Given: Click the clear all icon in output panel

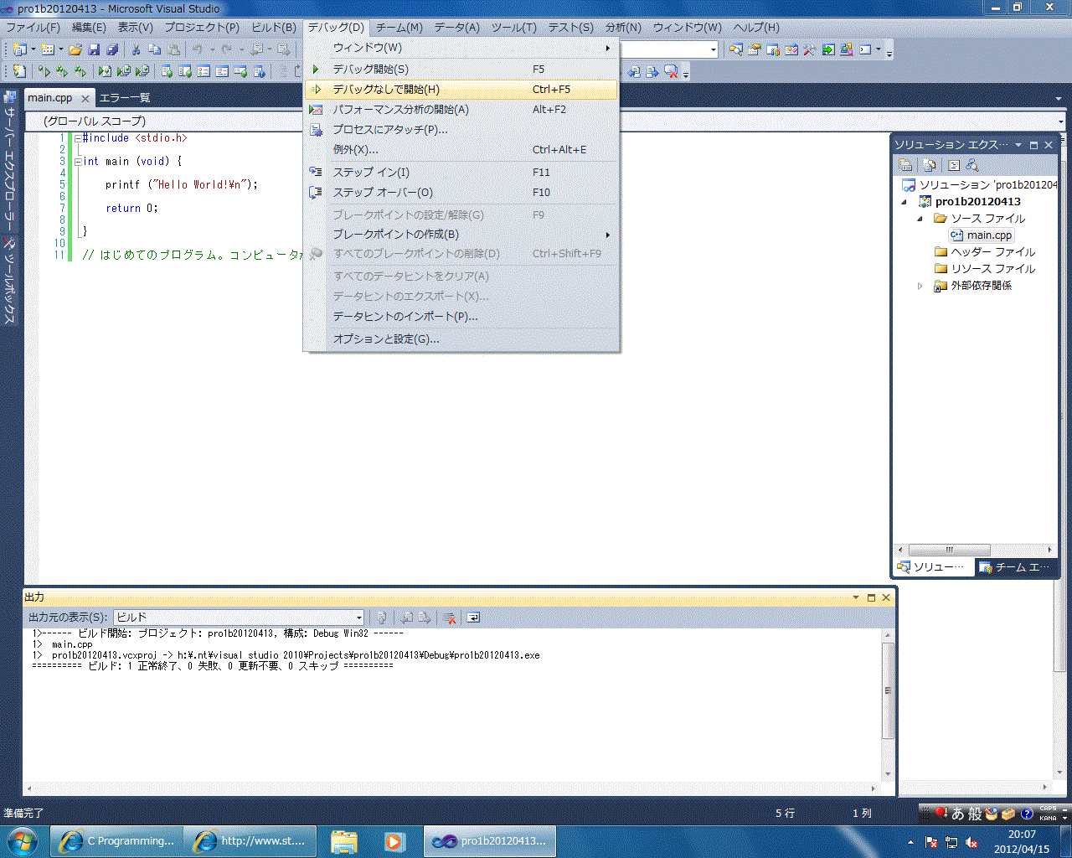Looking at the screenshot, I should click(x=450, y=618).
